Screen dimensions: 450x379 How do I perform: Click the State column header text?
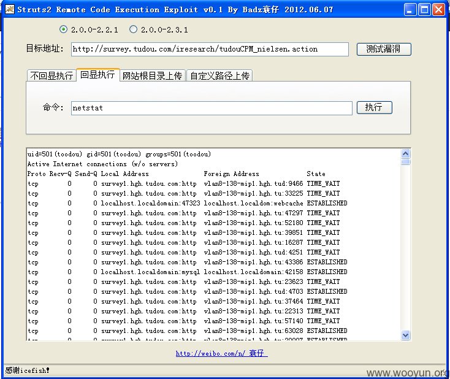(x=316, y=174)
